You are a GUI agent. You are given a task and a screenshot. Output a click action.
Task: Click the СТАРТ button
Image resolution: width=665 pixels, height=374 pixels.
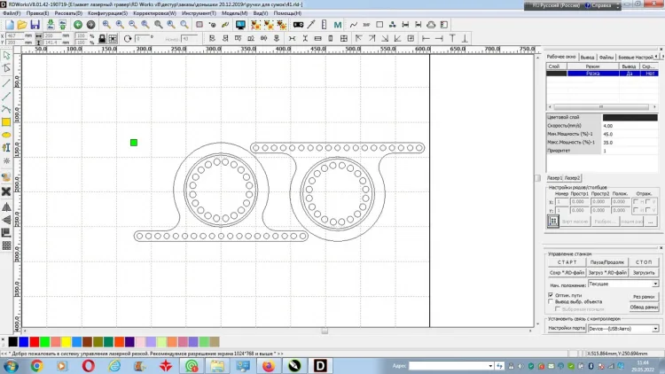click(567, 262)
